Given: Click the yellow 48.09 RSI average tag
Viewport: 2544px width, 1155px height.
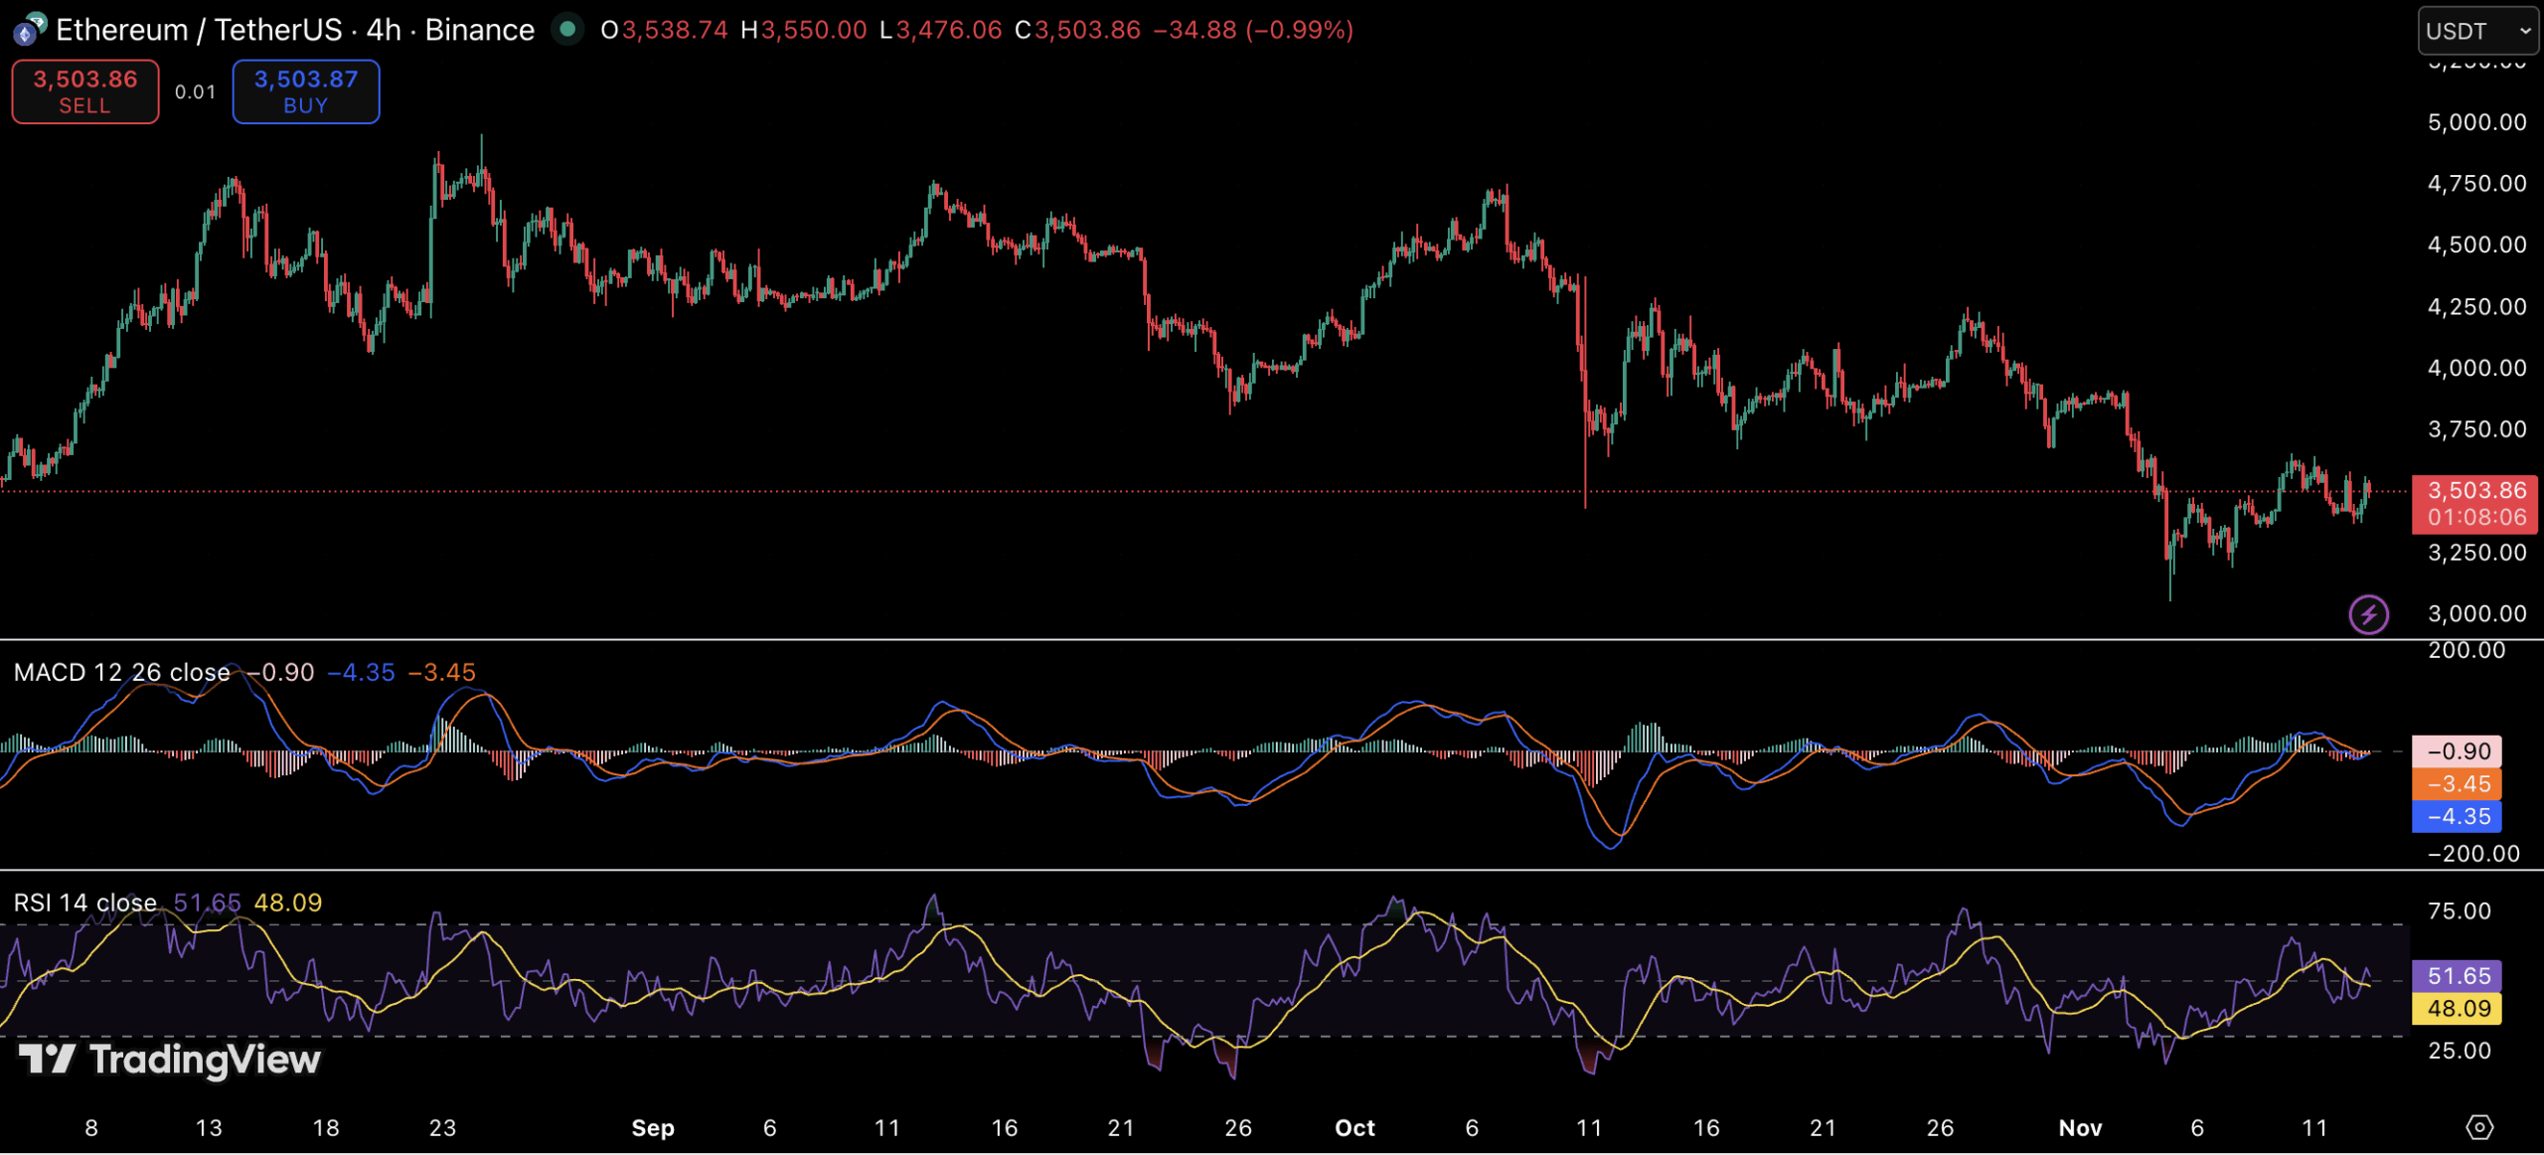Looking at the screenshot, I should 2457,1009.
